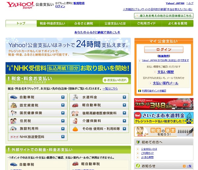Expand the 施設利用料 dropdown arrow
Screen dimensions: 198x170
63,128
